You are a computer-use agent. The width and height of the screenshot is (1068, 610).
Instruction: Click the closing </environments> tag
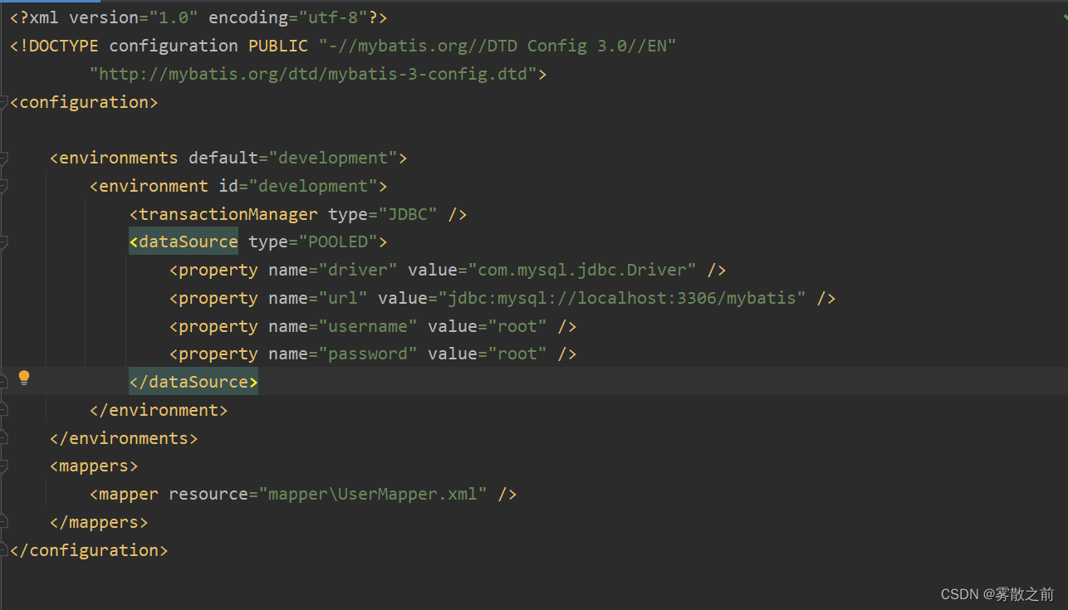point(124,437)
